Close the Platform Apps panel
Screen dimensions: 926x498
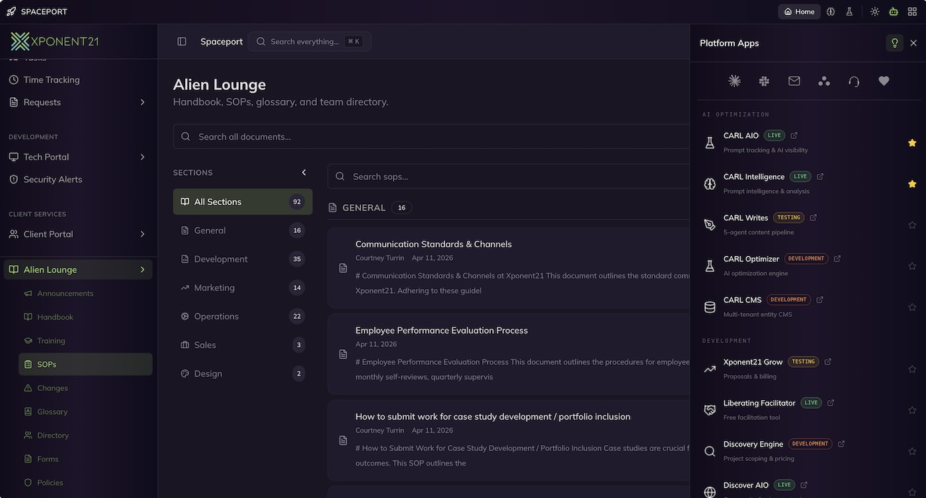coord(913,43)
